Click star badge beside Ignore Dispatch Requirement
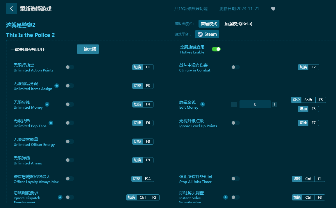Viewport: 336px width, 208px height. tap(60, 197)
